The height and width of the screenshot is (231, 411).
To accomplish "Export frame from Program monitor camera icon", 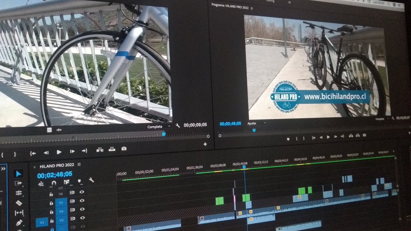I will click(x=364, y=135).
